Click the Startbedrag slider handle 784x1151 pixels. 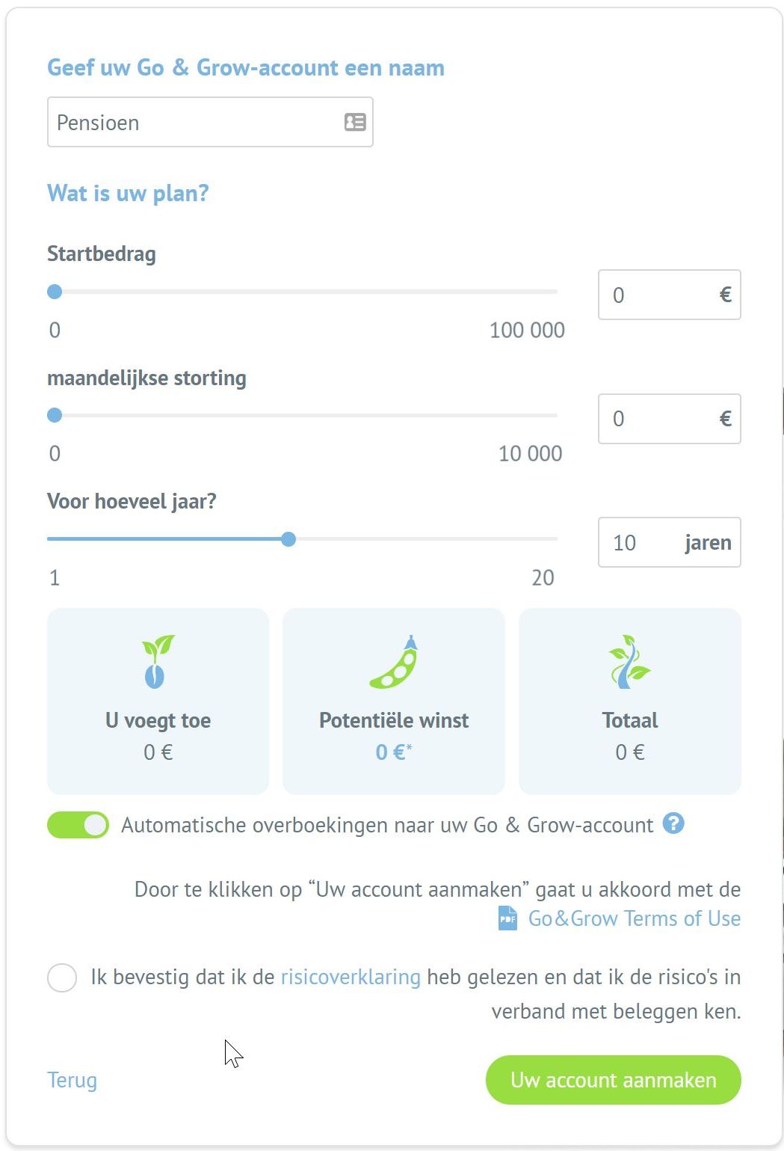pos(55,292)
